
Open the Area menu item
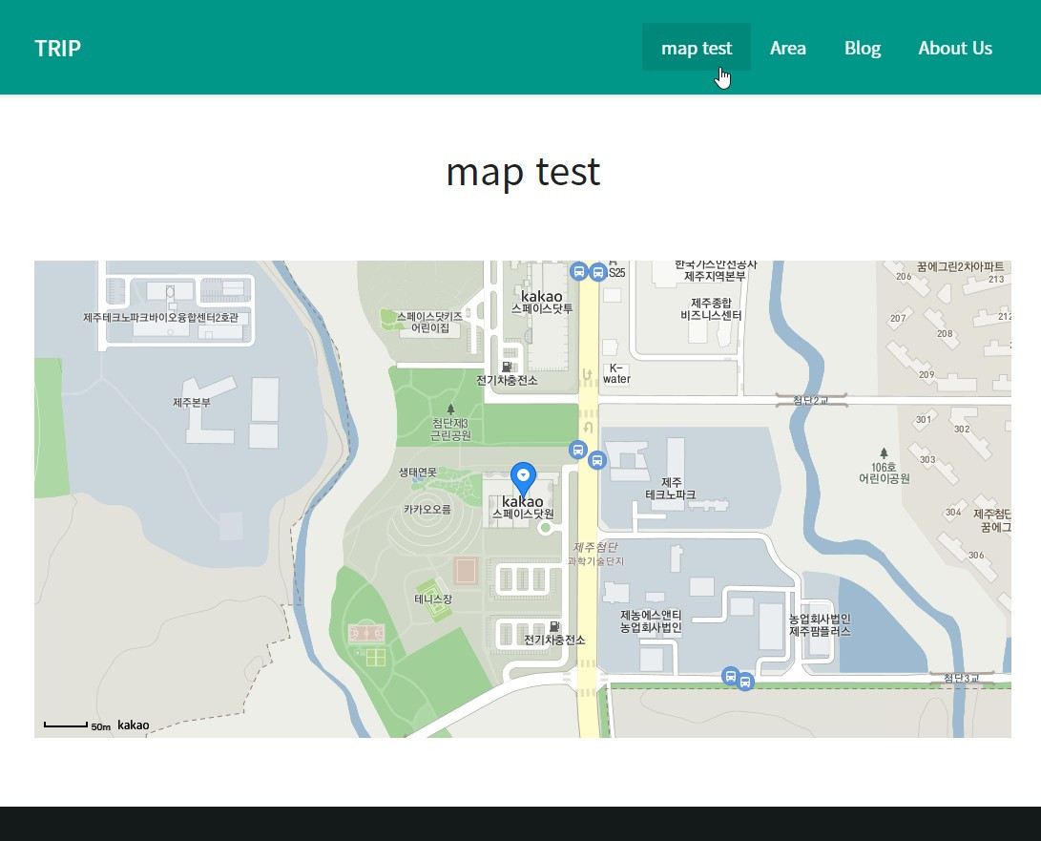point(788,48)
